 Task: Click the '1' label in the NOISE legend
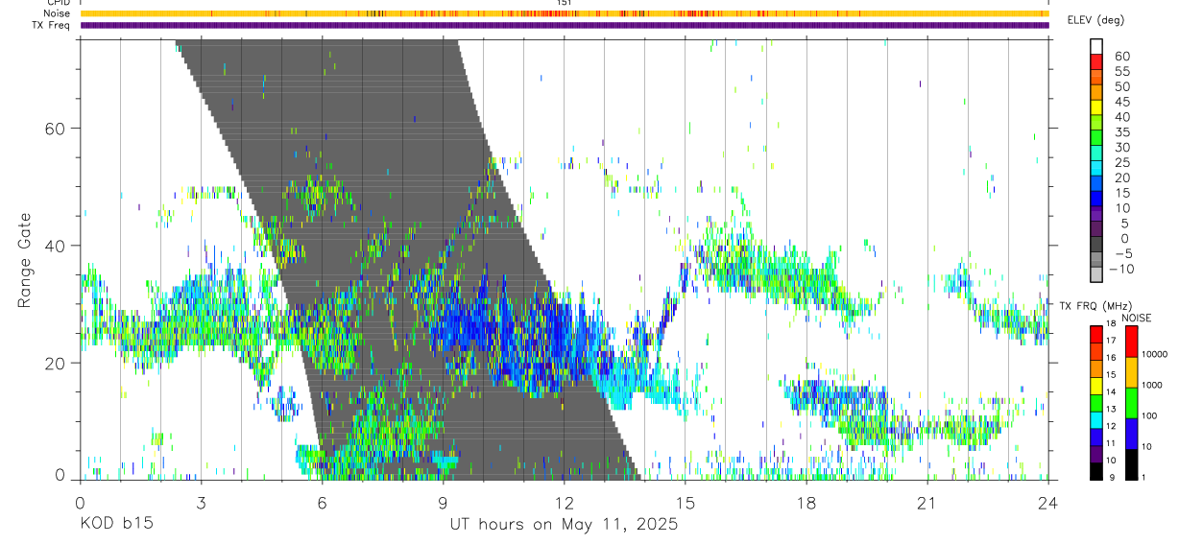pyautogui.click(x=1143, y=478)
